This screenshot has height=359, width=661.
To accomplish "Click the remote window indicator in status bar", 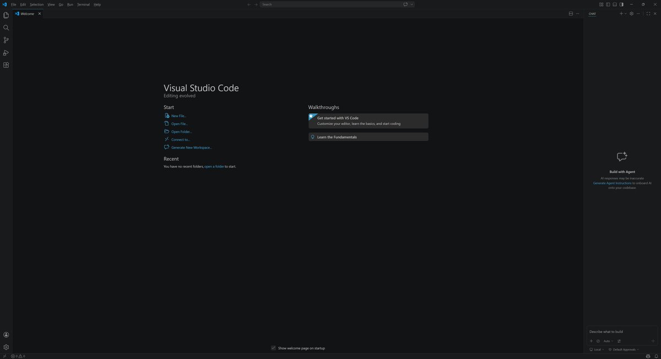I will click(x=4, y=356).
